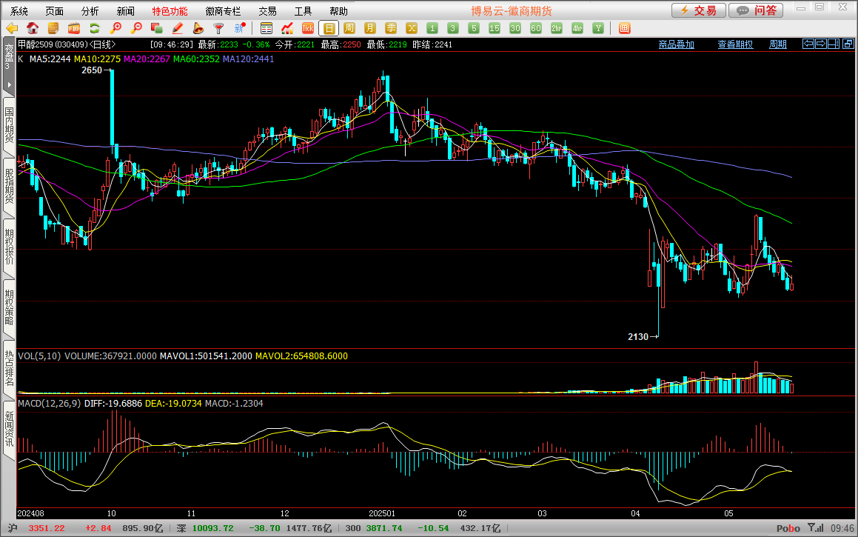Open the 系统 menu
Viewport: 858px width, 537px height.
click(x=19, y=11)
